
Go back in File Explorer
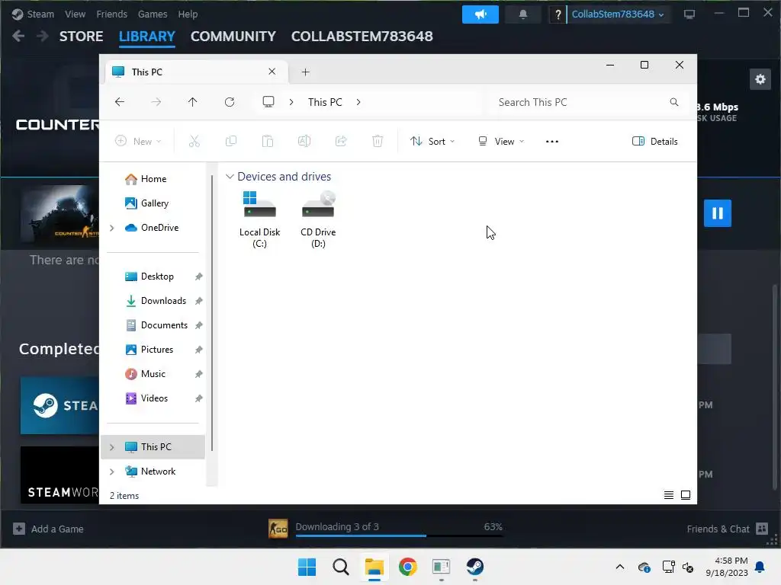[x=120, y=102]
